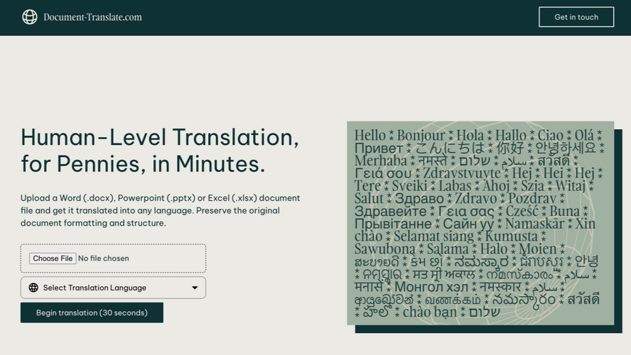Click the Upload a Word (.docx) description text
This screenshot has width=631, height=355.
pos(160,210)
